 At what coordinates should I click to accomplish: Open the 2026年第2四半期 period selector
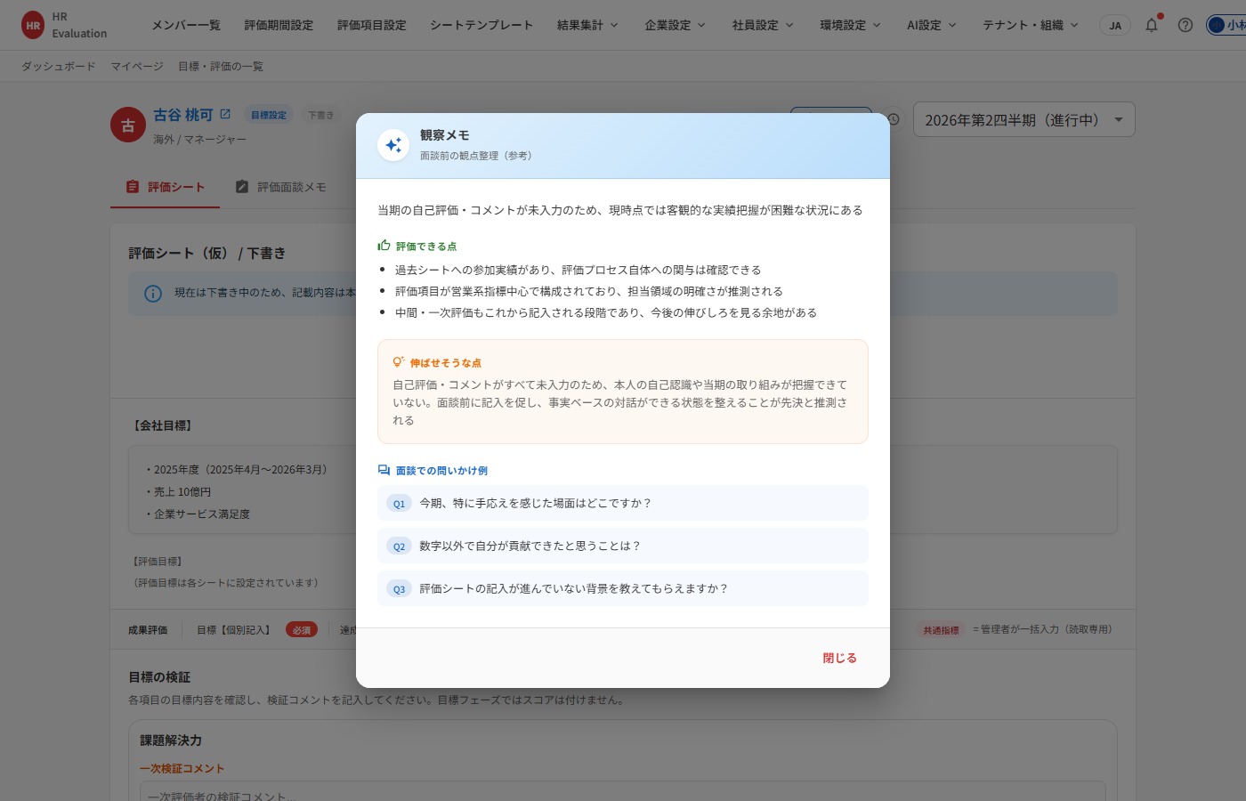[x=1024, y=119]
